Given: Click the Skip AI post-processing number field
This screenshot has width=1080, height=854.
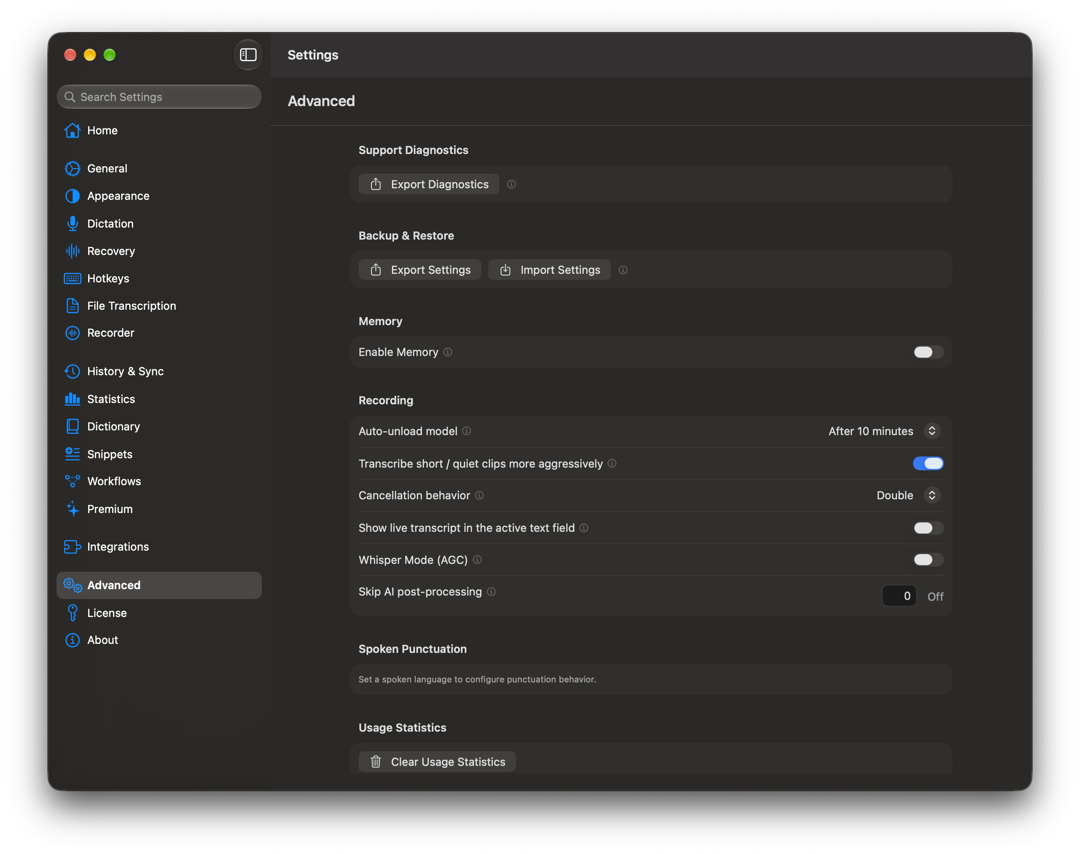Looking at the screenshot, I should coord(899,596).
